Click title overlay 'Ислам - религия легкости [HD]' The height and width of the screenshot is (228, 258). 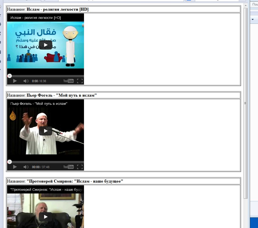36,18
